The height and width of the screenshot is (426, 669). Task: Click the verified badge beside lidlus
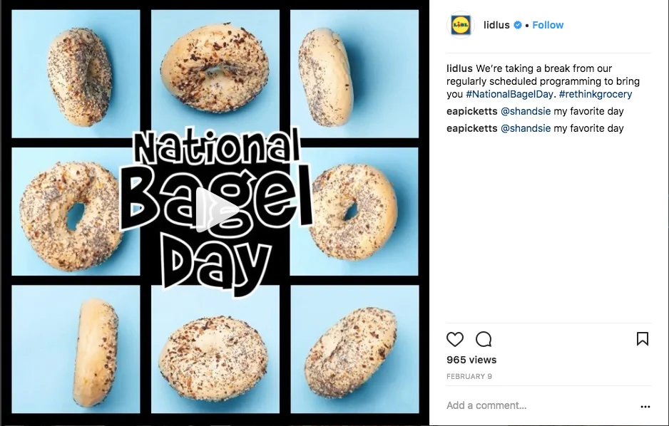[x=518, y=25]
